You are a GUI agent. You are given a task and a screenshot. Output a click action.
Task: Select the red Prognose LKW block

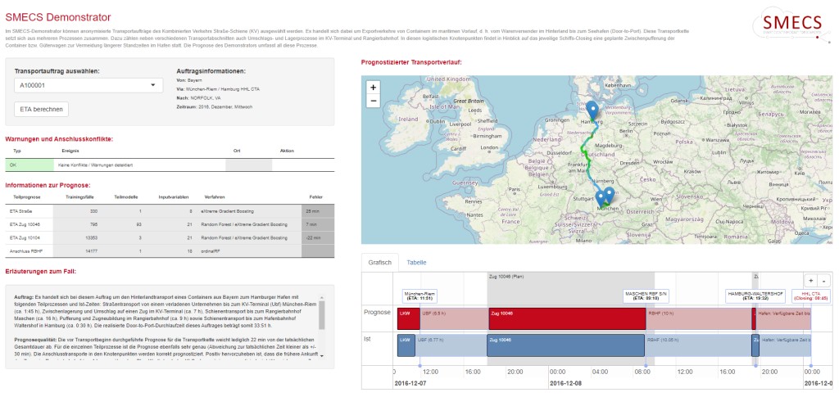click(405, 314)
